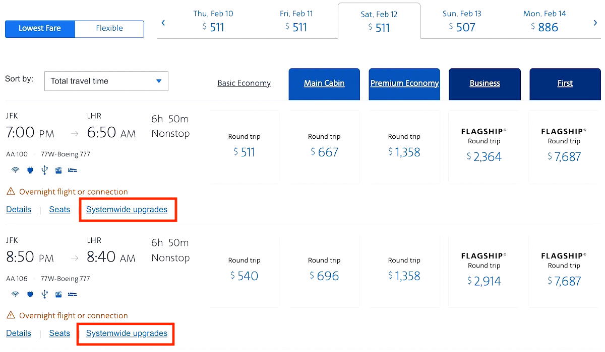The height and width of the screenshot is (352, 605).
Task: Select the Lowest Fare toggle
Action: point(39,29)
